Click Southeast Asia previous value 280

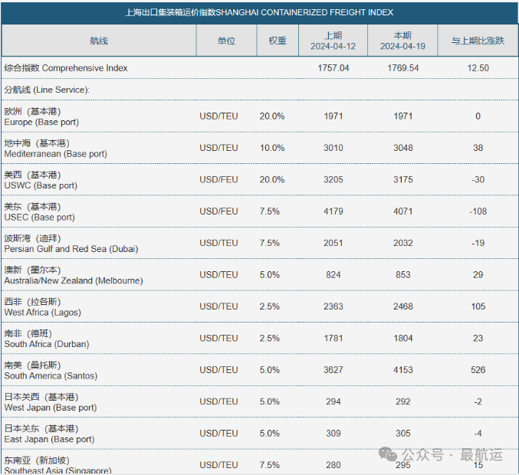pos(333,465)
